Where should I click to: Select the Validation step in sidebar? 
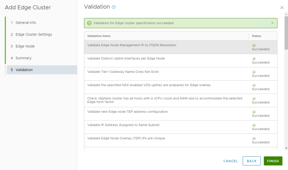point(24,70)
